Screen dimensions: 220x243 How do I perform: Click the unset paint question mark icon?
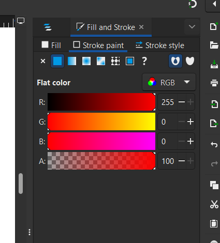[x=144, y=61]
